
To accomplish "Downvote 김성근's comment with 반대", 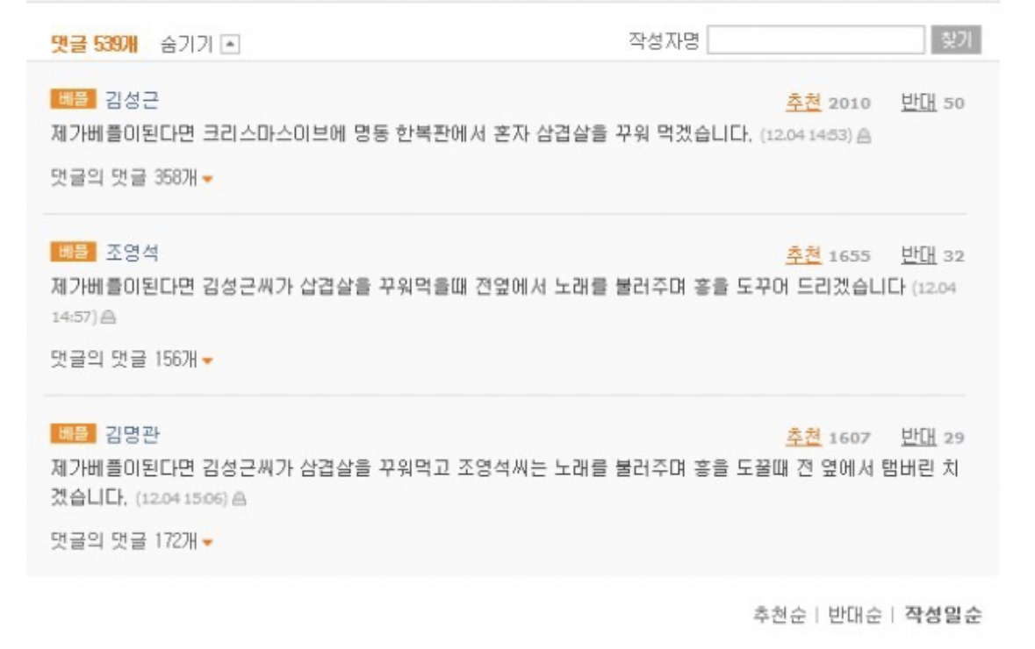I will 919,103.
